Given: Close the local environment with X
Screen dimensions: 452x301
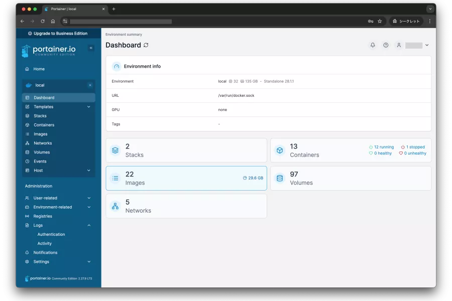Looking at the screenshot, I should [x=90, y=85].
